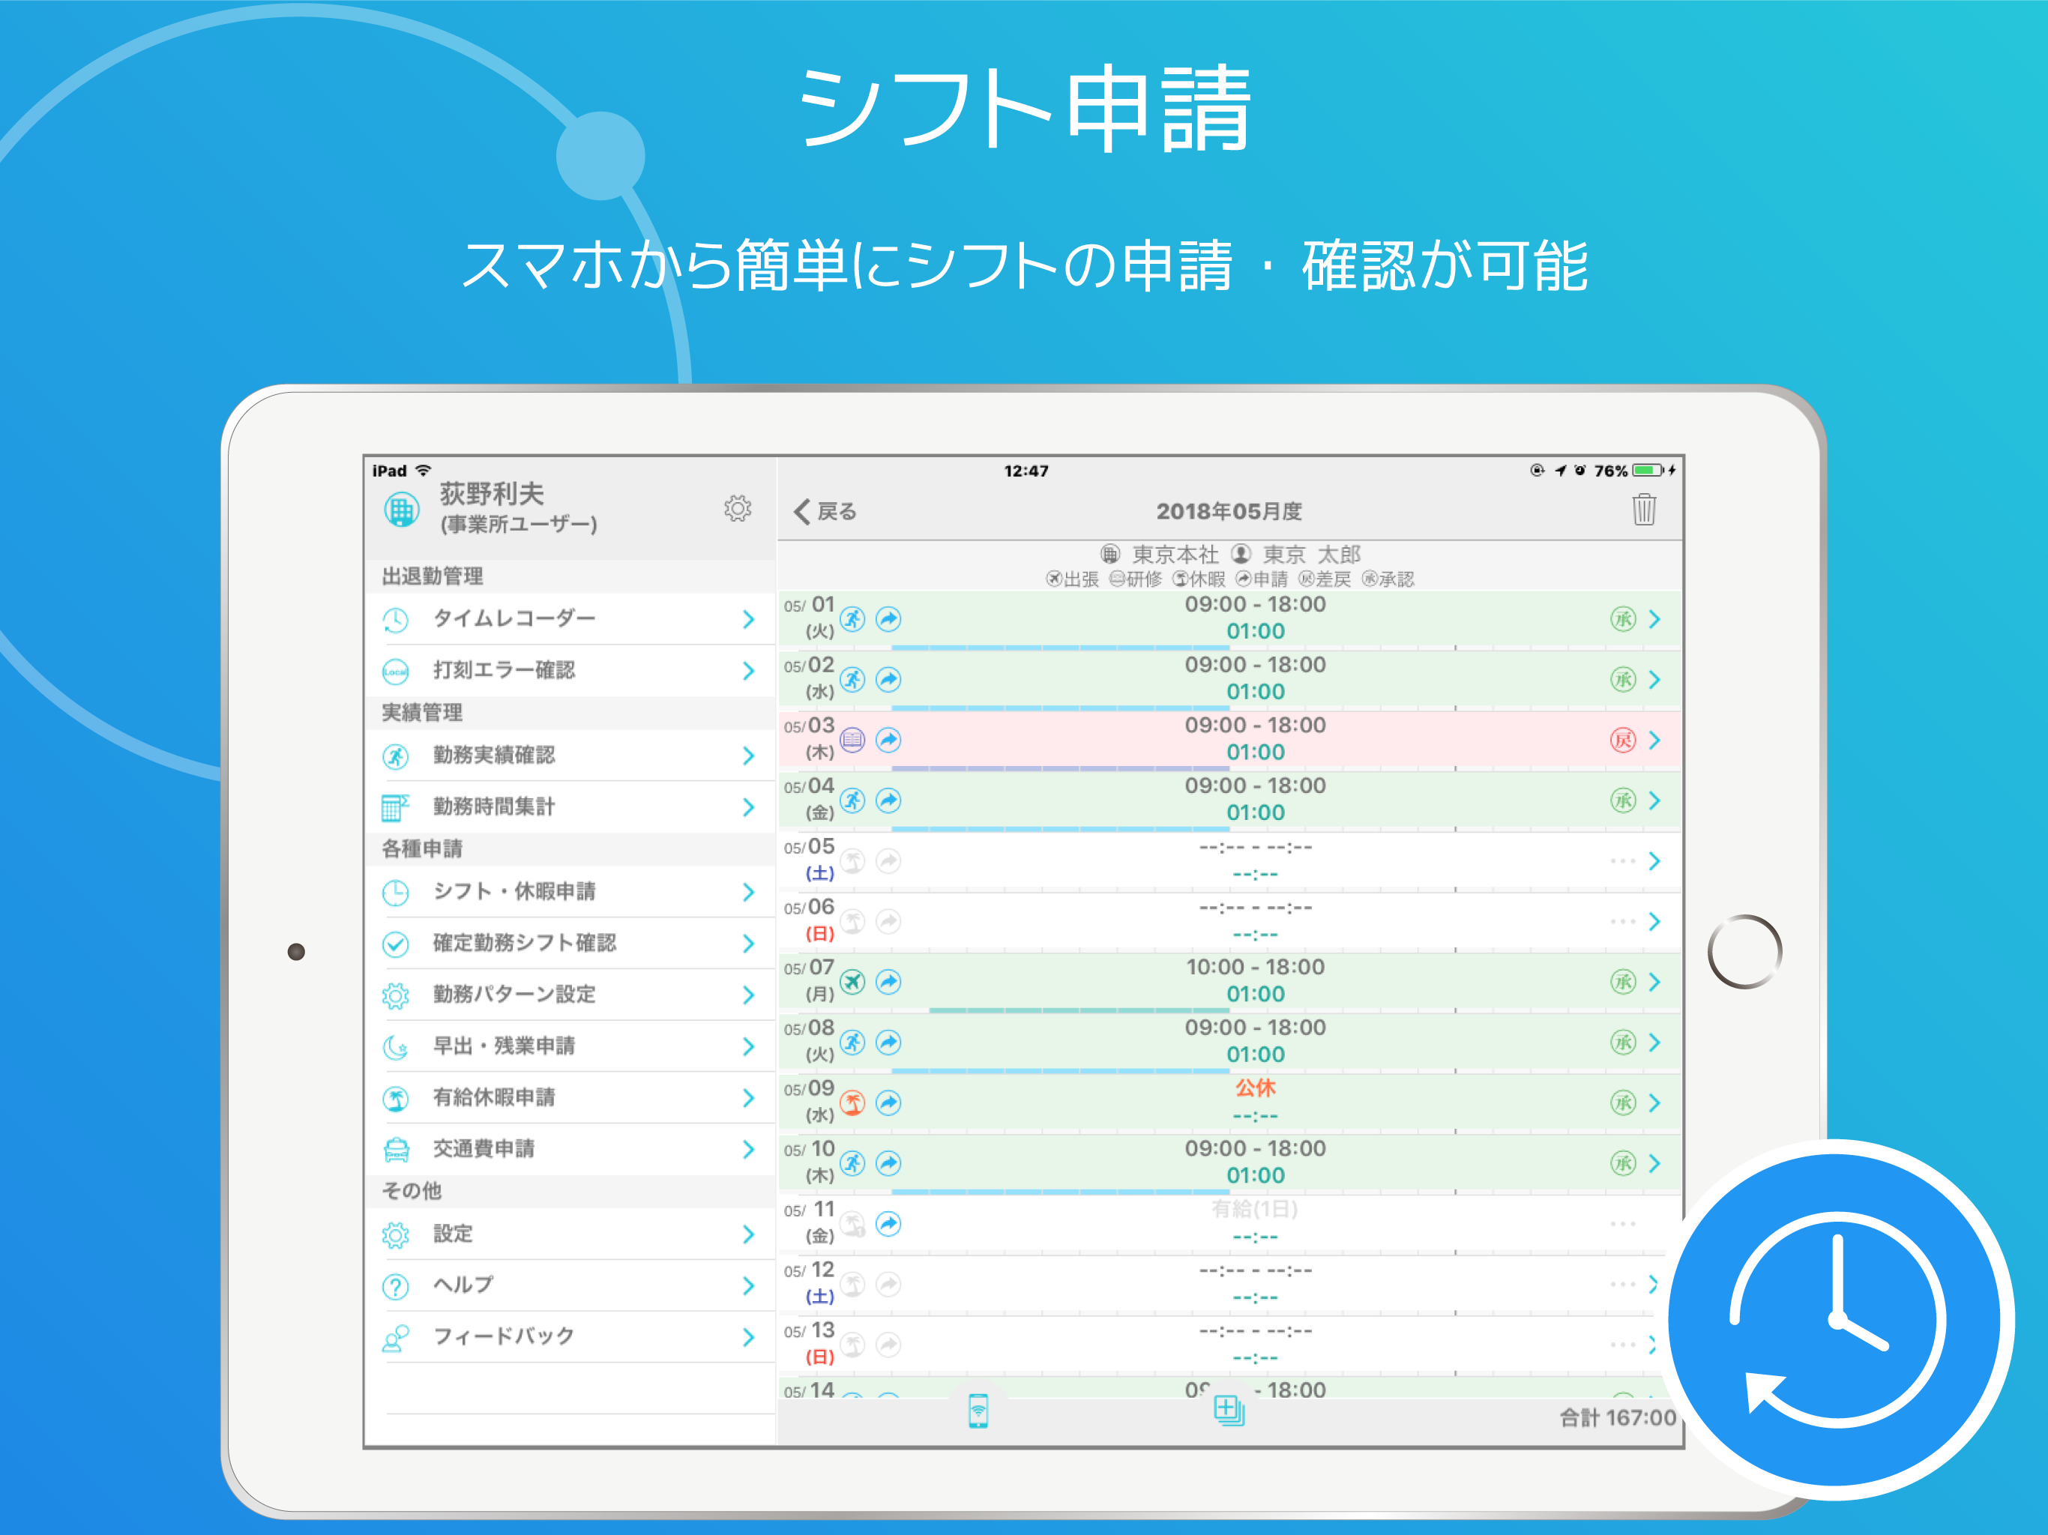Tap the Wi-Fi icon in the iPad status bar
Screen dimensions: 2048x1535
[x=423, y=470]
